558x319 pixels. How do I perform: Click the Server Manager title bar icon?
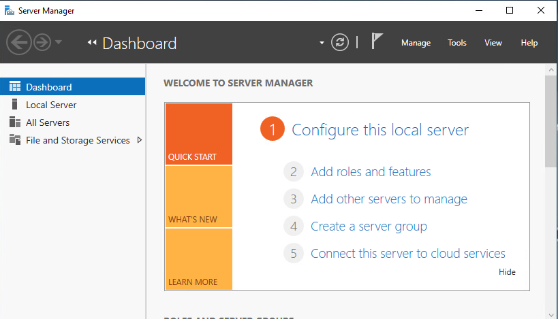[10, 10]
